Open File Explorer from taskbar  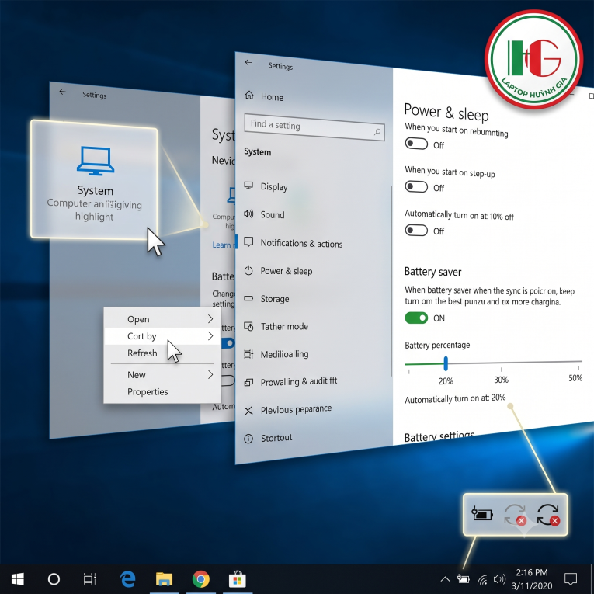click(164, 578)
